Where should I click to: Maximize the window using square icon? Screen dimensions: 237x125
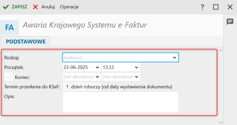(216, 7)
